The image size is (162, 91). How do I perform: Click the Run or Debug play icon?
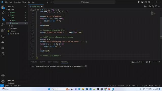145,6
